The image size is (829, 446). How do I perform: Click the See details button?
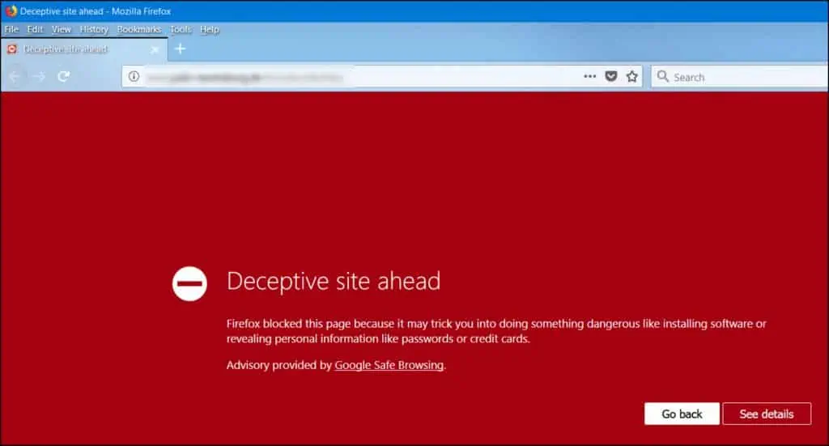pyautogui.click(x=766, y=414)
